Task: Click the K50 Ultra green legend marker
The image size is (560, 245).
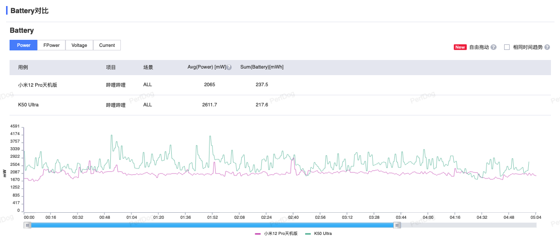Action: (x=308, y=234)
